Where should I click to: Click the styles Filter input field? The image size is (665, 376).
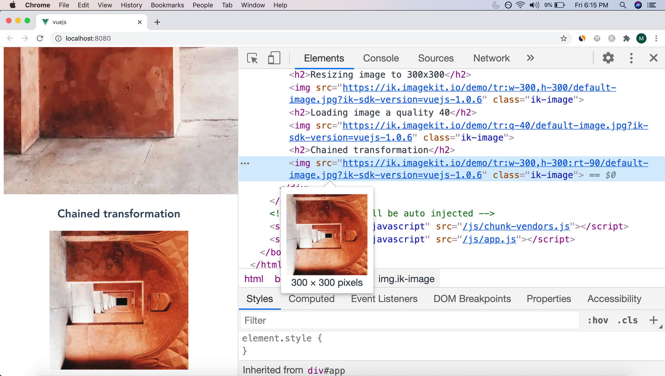(409, 320)
